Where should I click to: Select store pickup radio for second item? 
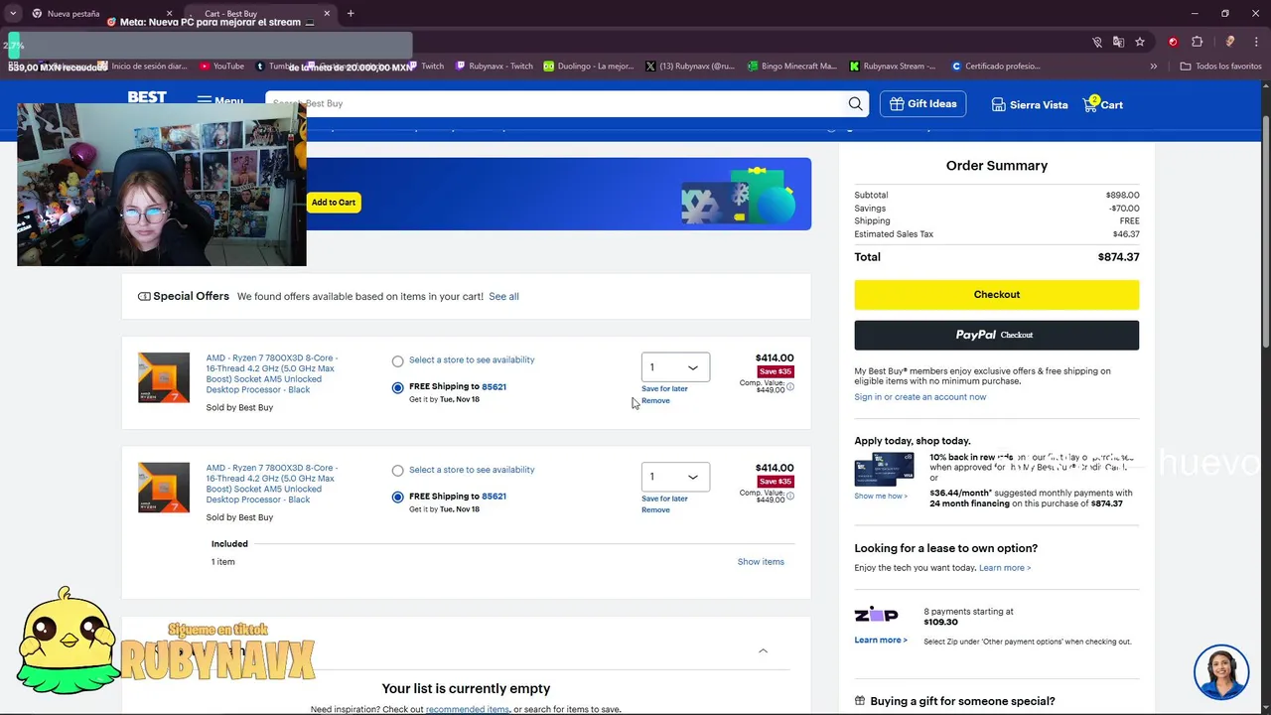pos(398,471)
